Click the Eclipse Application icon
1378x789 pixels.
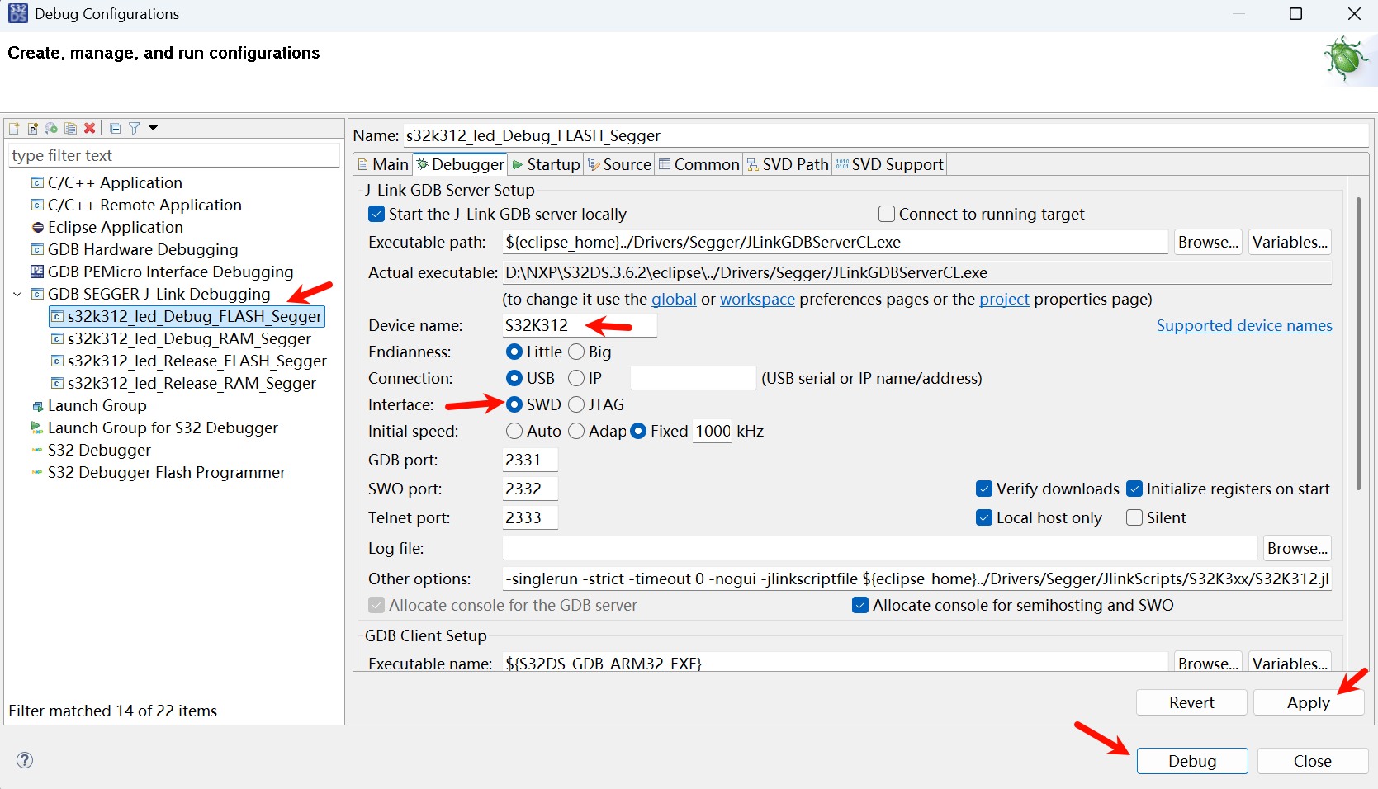point(37,227)
